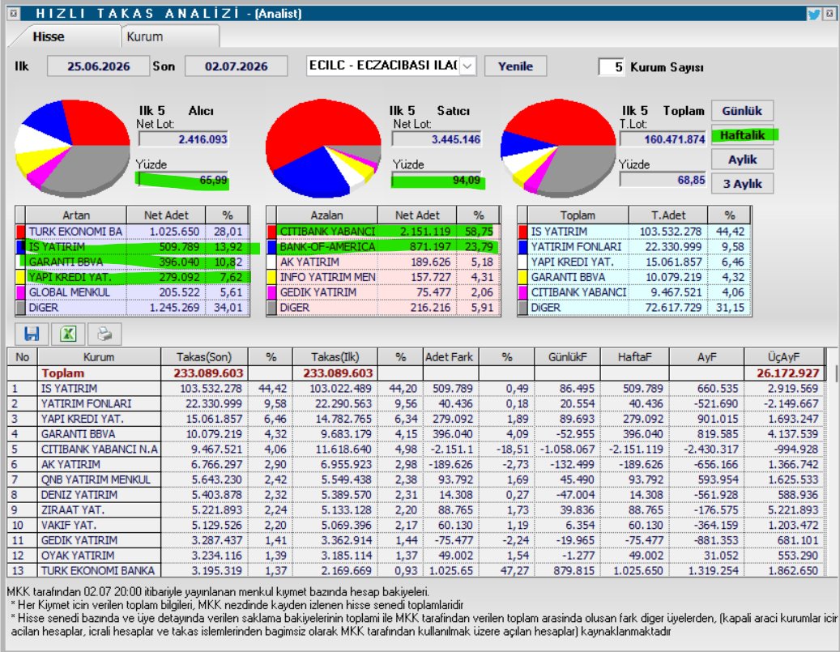Viewport: 840px width, 652px height.
Task: Select row 7 QNB YATIRIM MENKUL
Action: point(416,479)
